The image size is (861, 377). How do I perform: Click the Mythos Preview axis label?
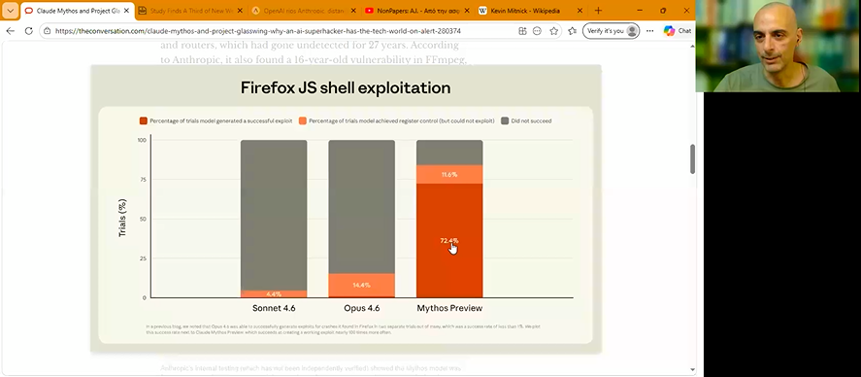click(449, 308)
